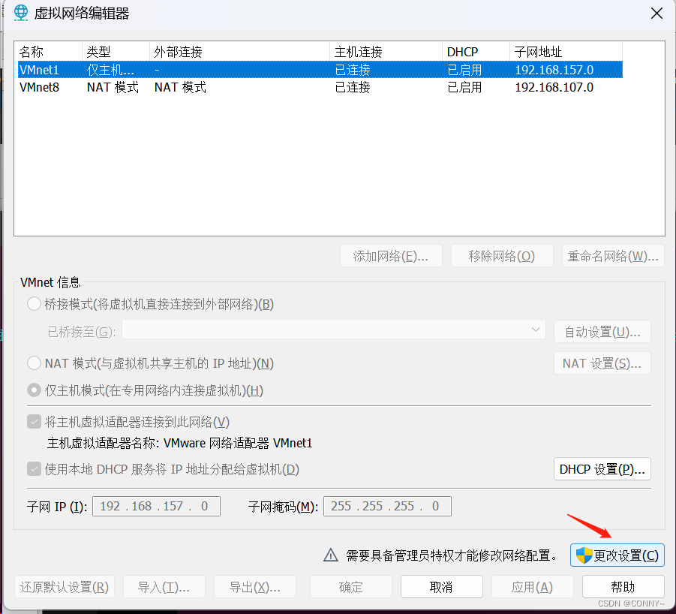Toggle 使用本地 DHCP 服务 checkbox
Screen dimensions: 676x614
pyautogui.click(x=34, y=468)
